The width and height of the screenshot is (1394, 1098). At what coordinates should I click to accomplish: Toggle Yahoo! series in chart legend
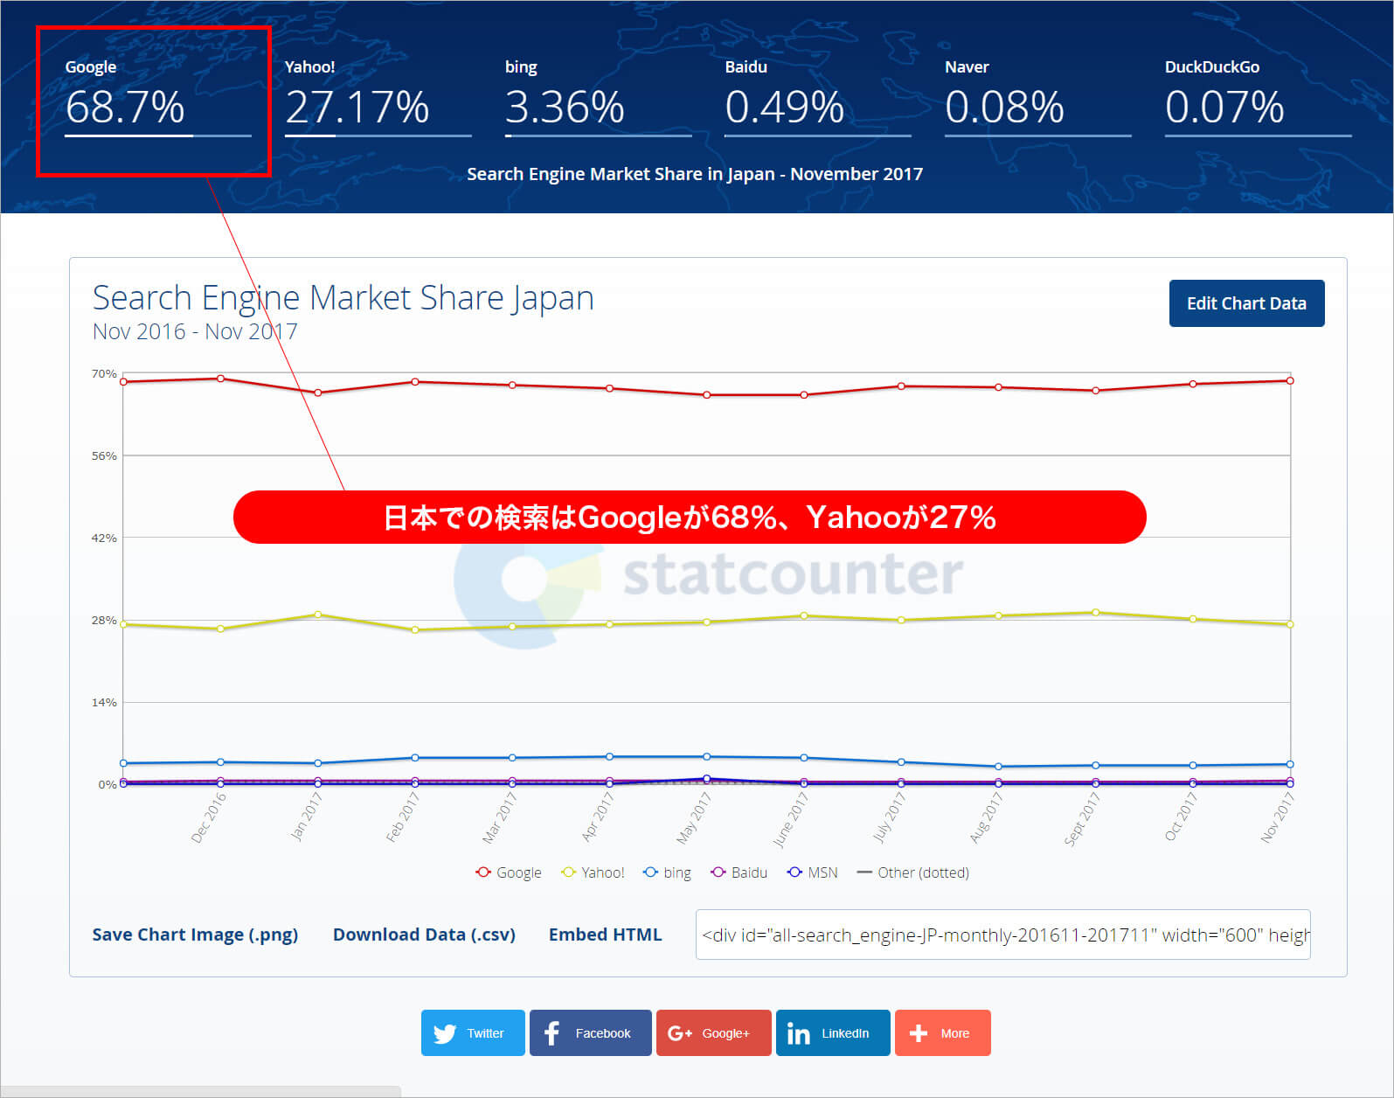[593, 872]
